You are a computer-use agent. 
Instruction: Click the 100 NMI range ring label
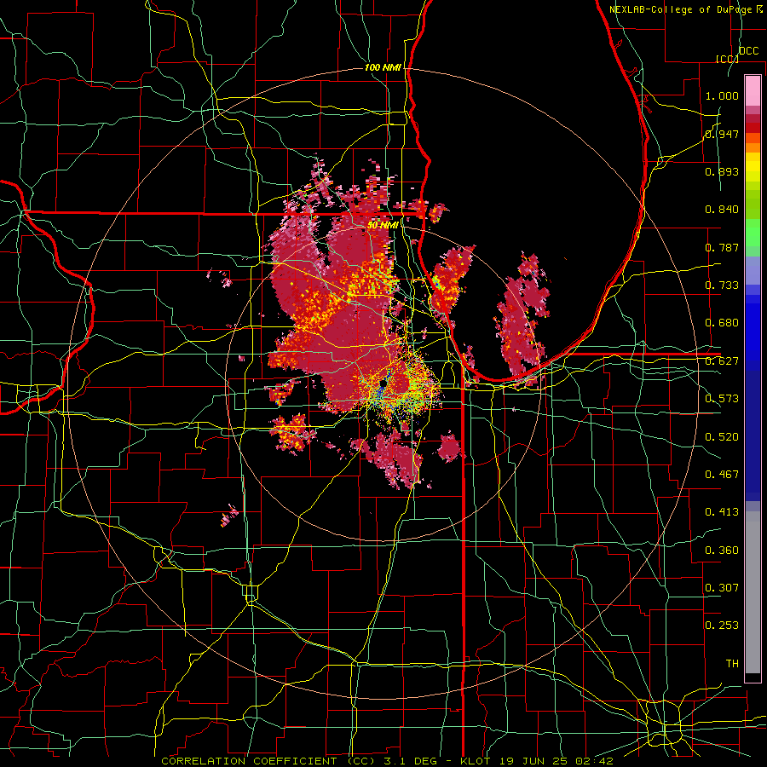point(383,67)
